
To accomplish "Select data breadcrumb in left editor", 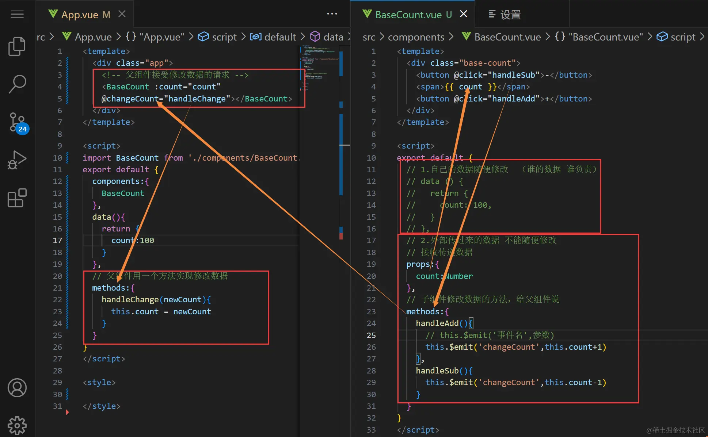I will tap(327, 37).
